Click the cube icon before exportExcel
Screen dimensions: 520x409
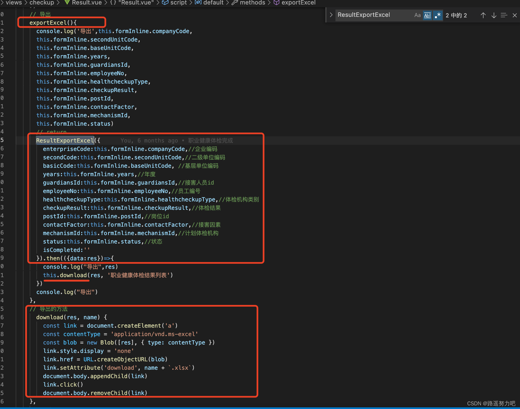pyautogui.click(x=277, y=3)
